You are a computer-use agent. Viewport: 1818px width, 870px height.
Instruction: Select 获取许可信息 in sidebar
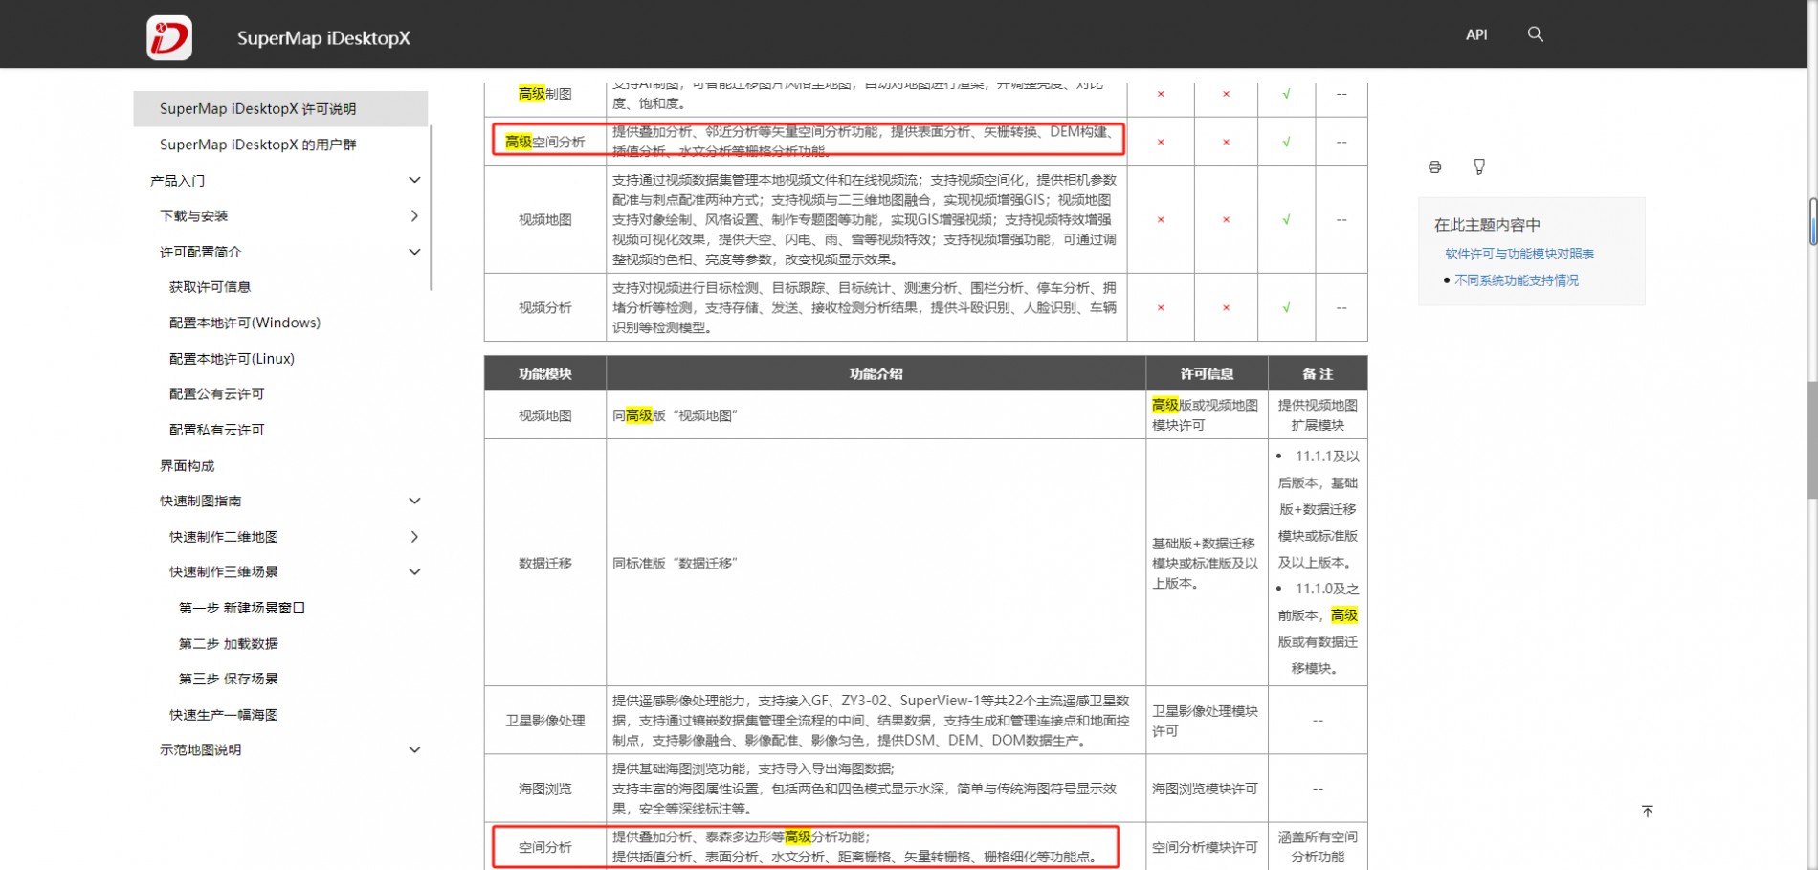point(210,287)
